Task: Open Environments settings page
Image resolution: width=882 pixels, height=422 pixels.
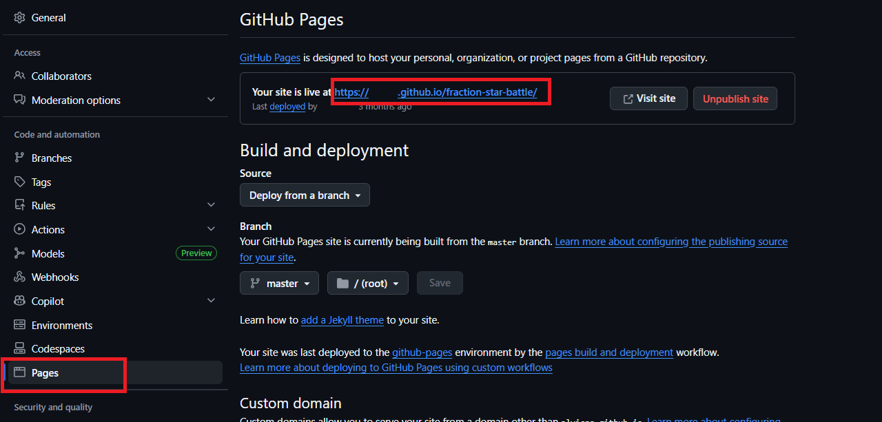Action: pyautogui.click(x=114, y=325)
